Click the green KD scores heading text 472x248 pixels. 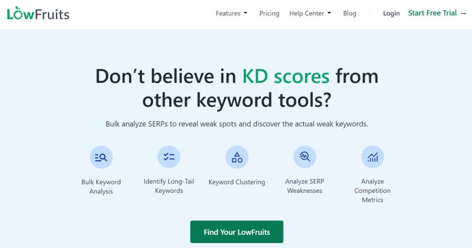(286, 76)
